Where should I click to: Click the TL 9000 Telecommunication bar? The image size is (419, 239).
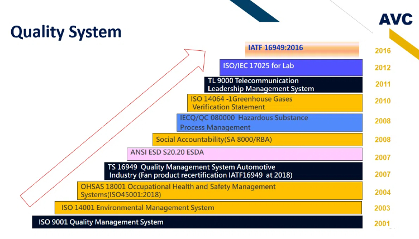(x=283, y=85)
